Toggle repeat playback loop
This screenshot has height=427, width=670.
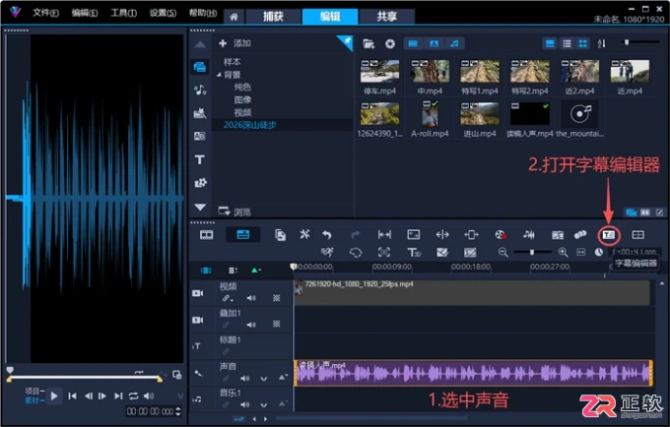[133, 396]
